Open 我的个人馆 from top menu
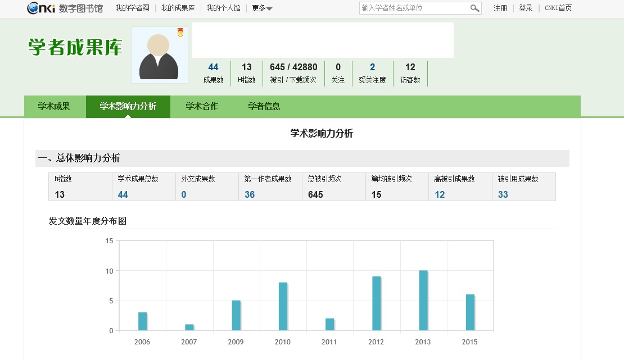This screenshot has width=624, height=359. 223,8
